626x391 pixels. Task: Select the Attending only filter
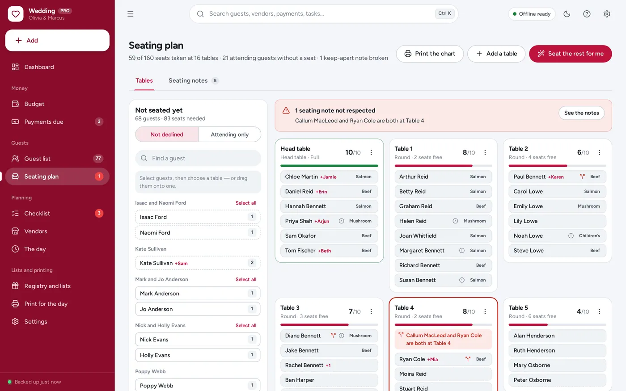pyautogui.click(x=230, y=135)
